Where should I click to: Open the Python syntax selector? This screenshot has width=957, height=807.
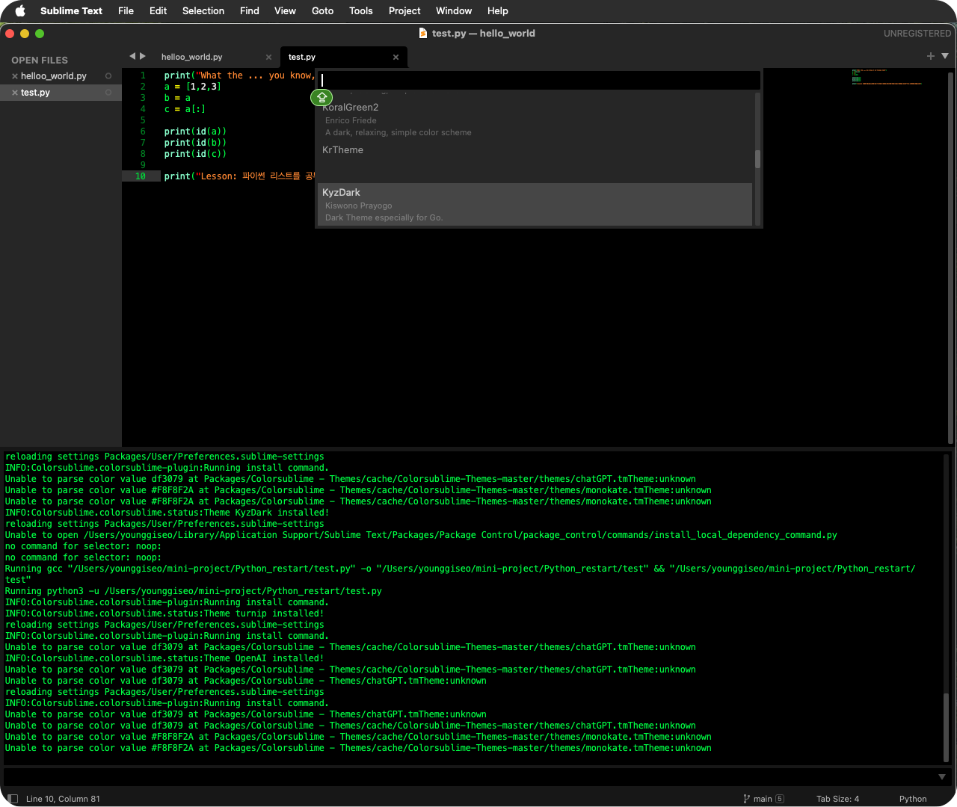pyautogui.click(x=912, y=799)
